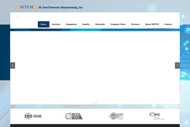Go to the Contact page
This screenshot has height=127, width=190.
click(x=168, y=24)
